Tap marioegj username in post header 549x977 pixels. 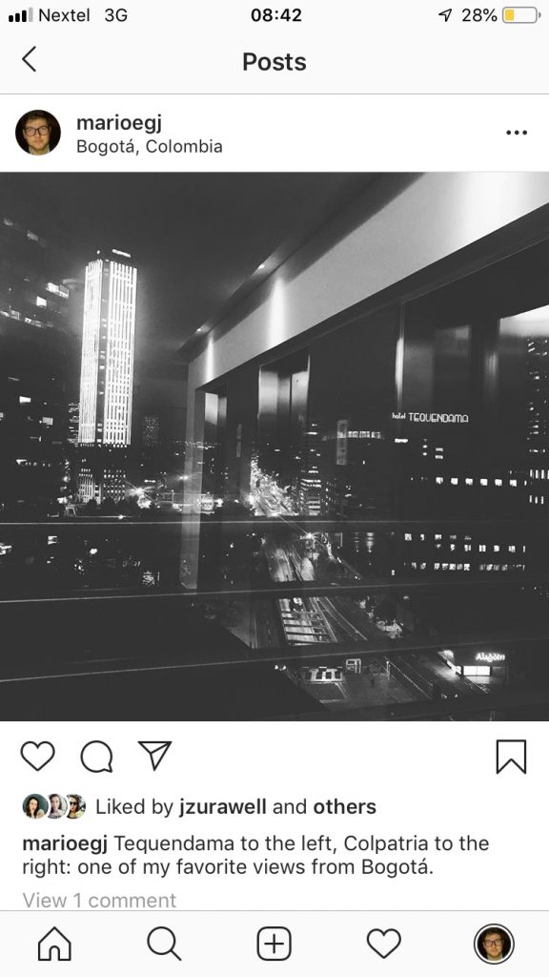pos(119,122)
